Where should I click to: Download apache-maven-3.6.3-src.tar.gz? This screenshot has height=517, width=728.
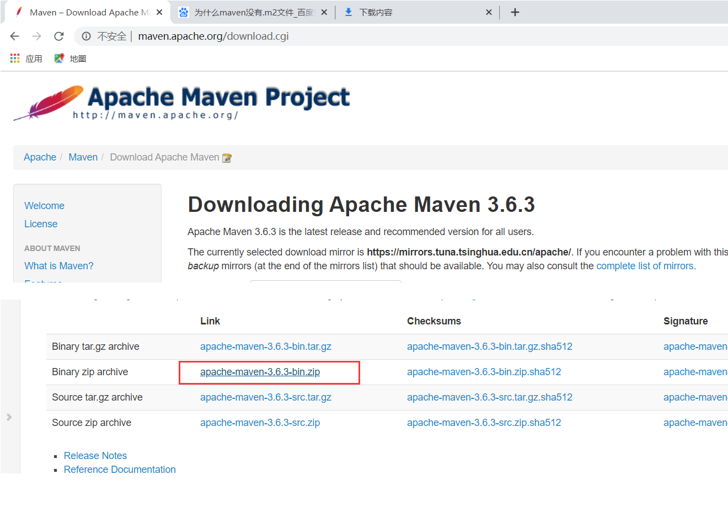tap(266, 397)
